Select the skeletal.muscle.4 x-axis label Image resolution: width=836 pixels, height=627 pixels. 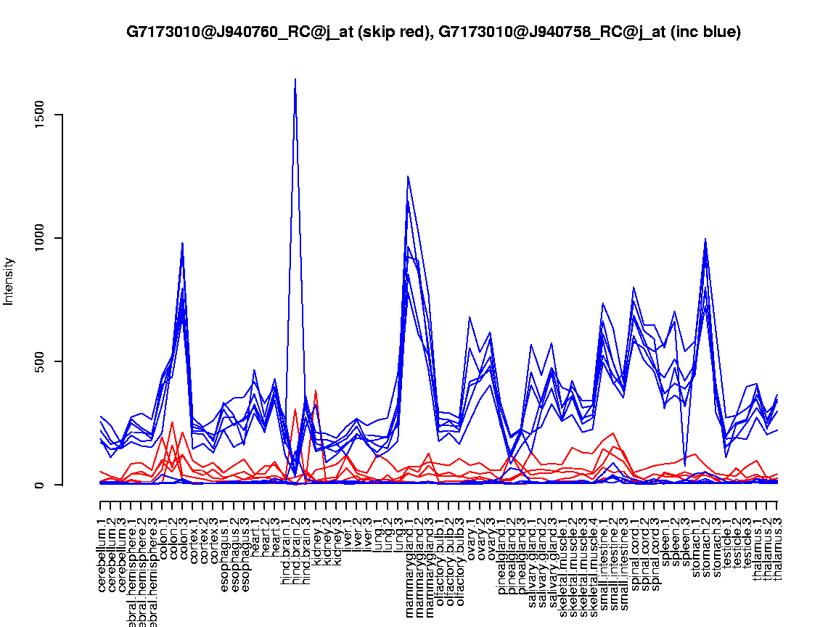[x=594, y=560]
